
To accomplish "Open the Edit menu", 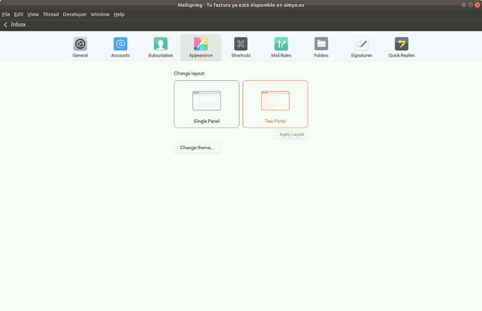I will (x=18, y=14).
